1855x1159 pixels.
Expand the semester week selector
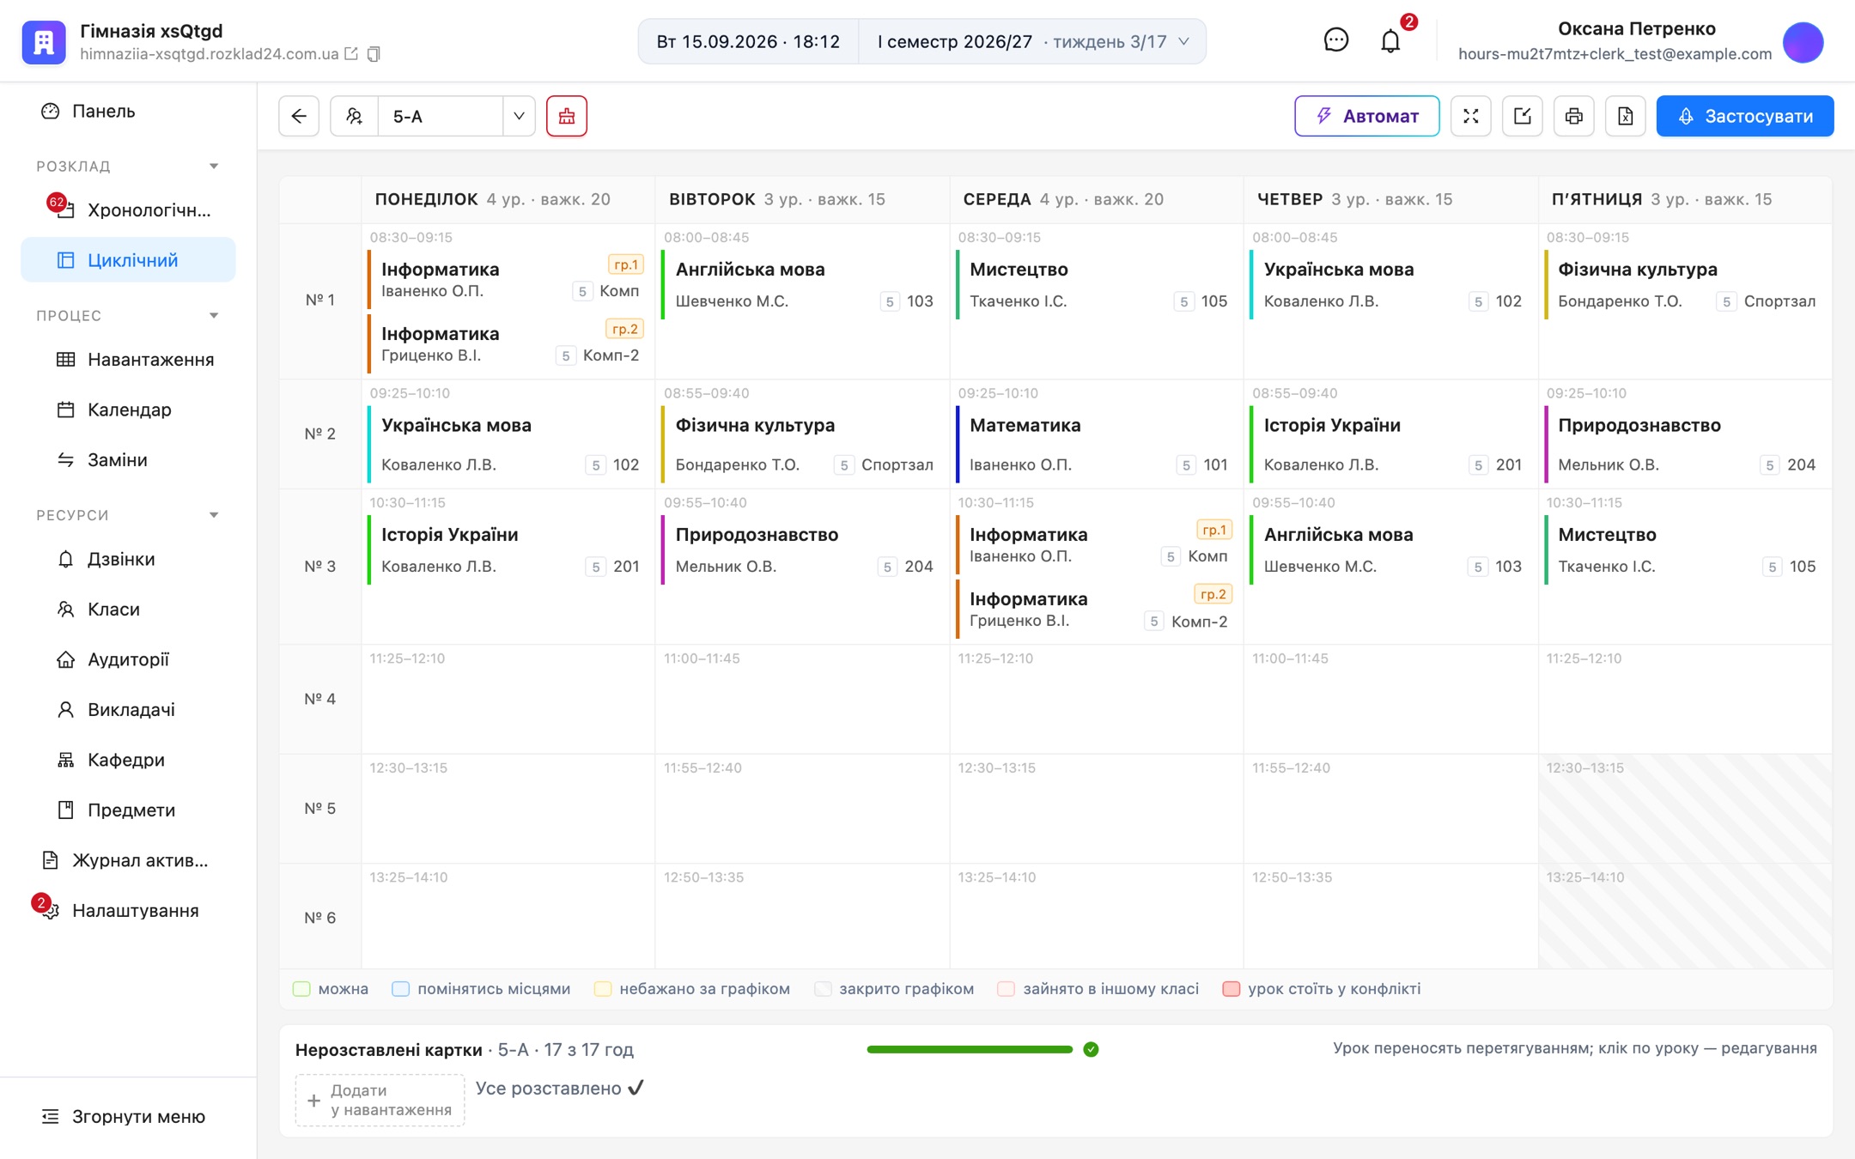pos(1032,41)
